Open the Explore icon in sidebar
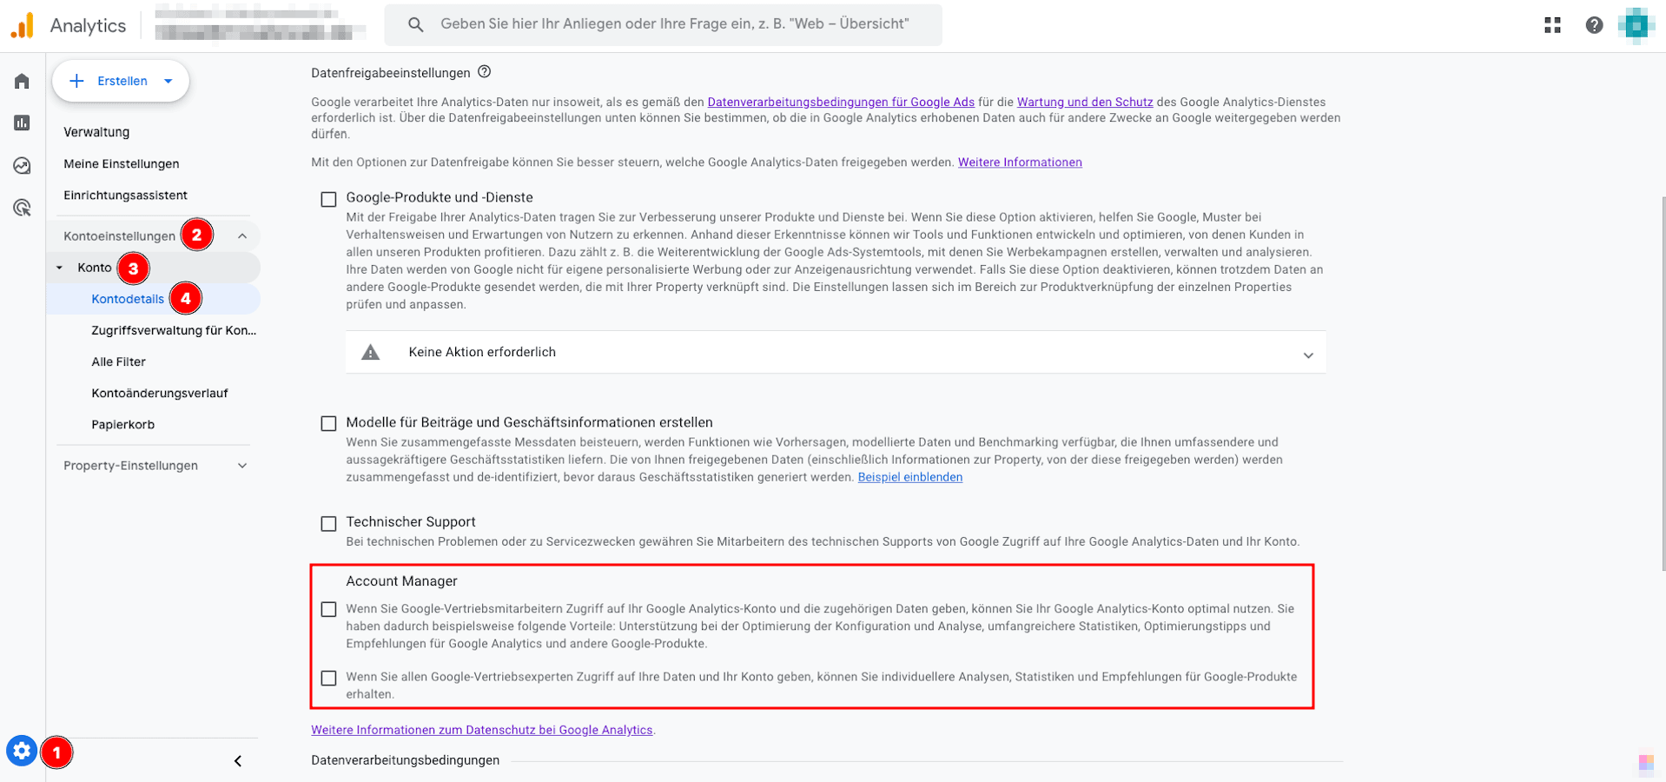 coord(22,166)
